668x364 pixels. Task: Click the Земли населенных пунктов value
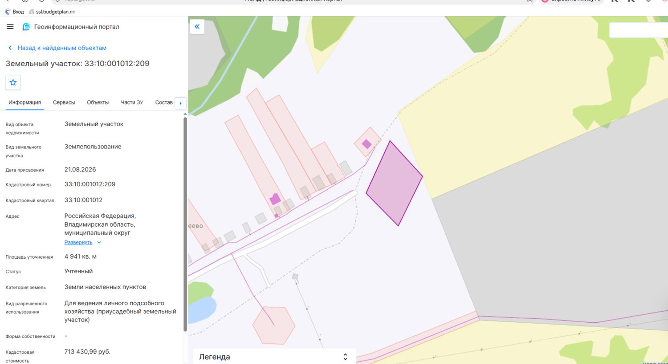tap(105, 287)
